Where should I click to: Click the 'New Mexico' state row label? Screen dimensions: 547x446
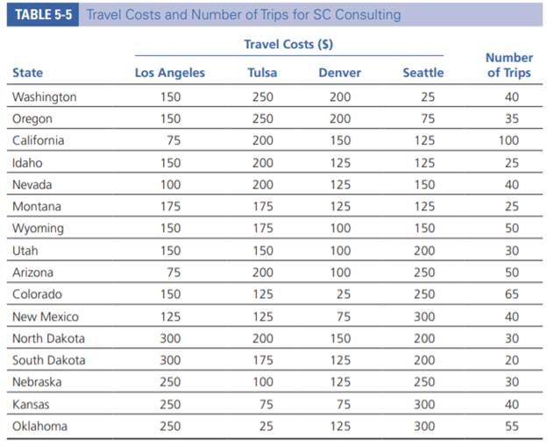(x=46, y=316)
